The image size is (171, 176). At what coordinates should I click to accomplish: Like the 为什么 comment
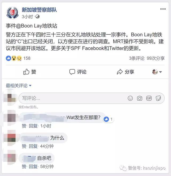(24, 146)
